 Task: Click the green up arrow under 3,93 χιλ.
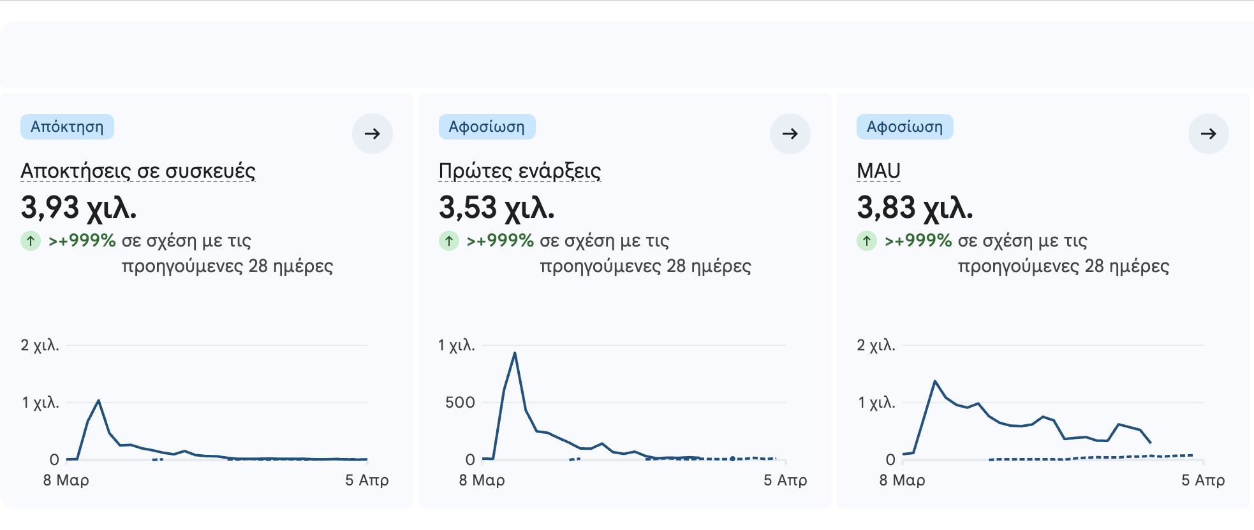[31, 241]
